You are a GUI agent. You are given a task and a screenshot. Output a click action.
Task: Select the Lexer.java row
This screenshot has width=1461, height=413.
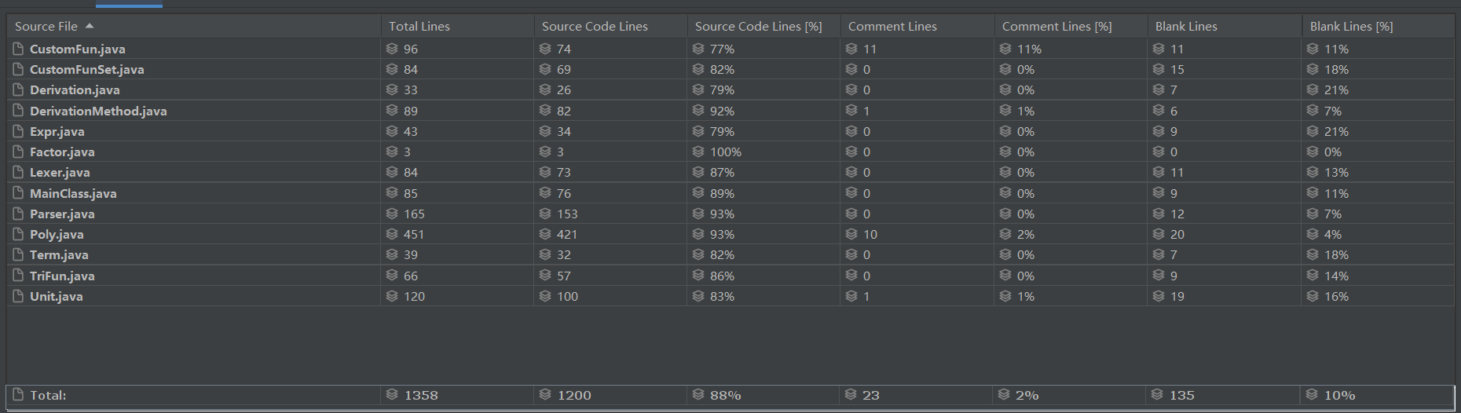point(730,173)
